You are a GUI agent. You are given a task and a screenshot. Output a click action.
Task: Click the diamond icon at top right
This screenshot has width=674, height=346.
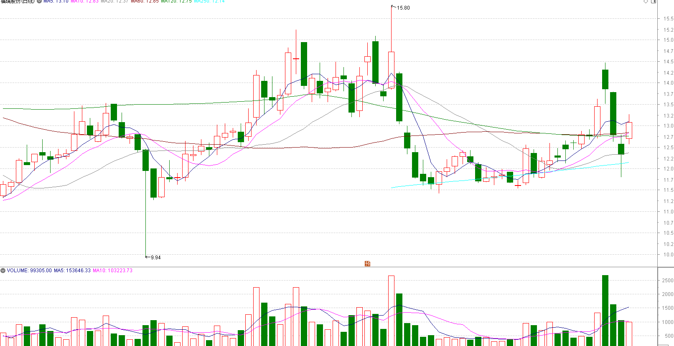pos(646,1)
